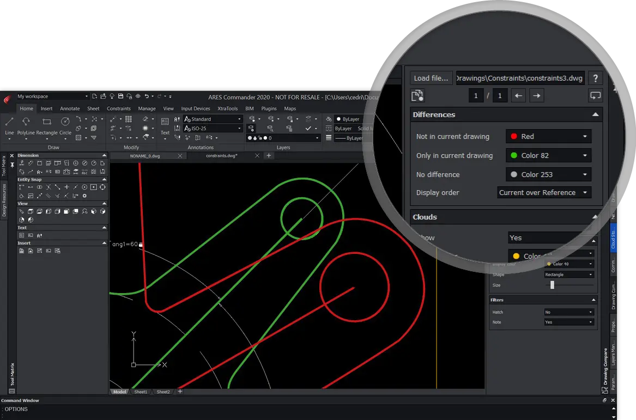
Task: Collapse the Dimension palette group
Action: click(104, 155)
